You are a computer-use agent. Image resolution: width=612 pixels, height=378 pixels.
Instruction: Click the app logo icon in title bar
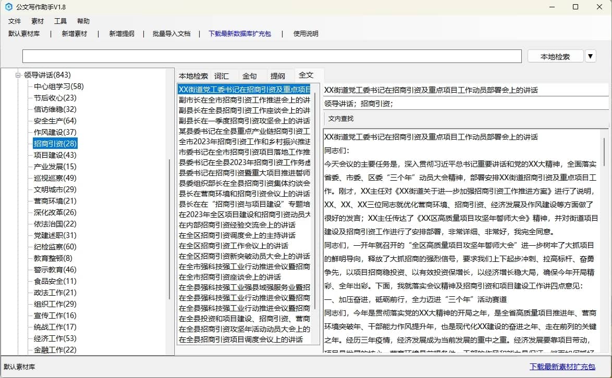click(x=8, y=7)
